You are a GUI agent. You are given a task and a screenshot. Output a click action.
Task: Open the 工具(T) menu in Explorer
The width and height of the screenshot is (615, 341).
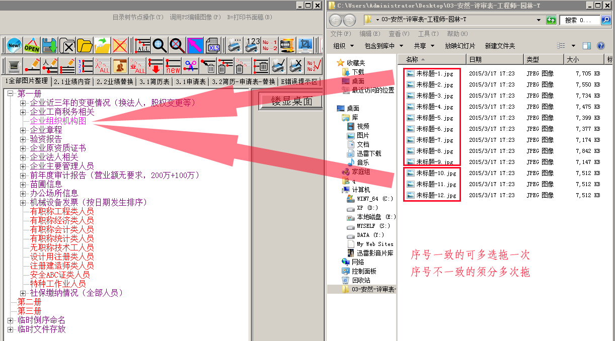(x=427, y=34)
